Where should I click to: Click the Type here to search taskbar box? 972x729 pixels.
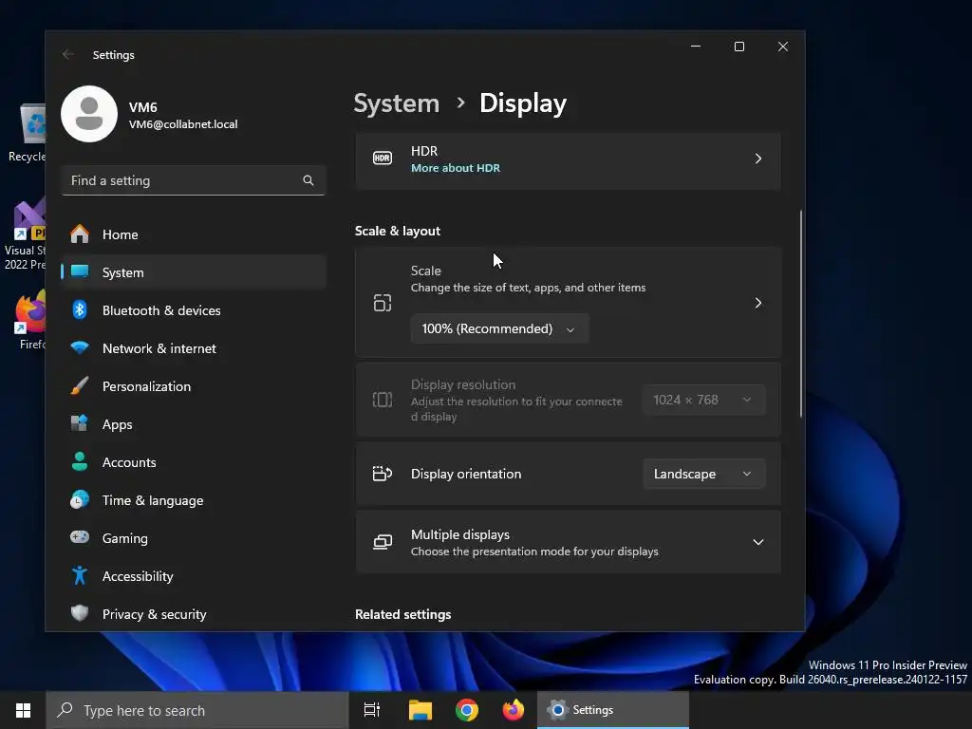coord(197,710)
